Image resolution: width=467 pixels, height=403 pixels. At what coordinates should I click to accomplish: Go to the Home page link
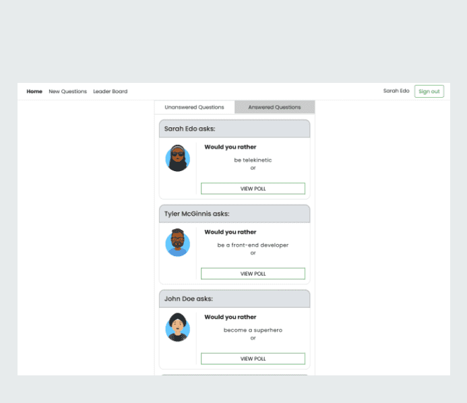34,92
